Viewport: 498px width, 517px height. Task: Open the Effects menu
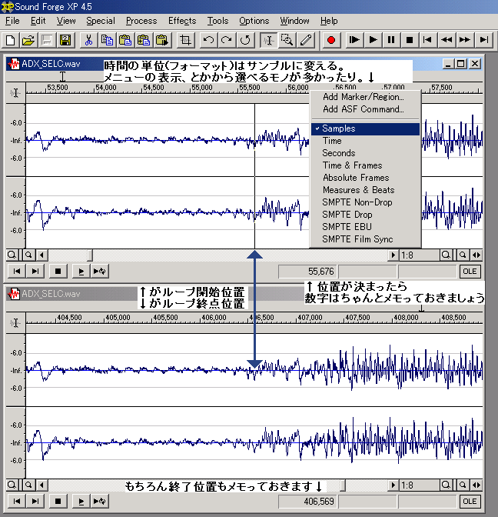[182, 21]
